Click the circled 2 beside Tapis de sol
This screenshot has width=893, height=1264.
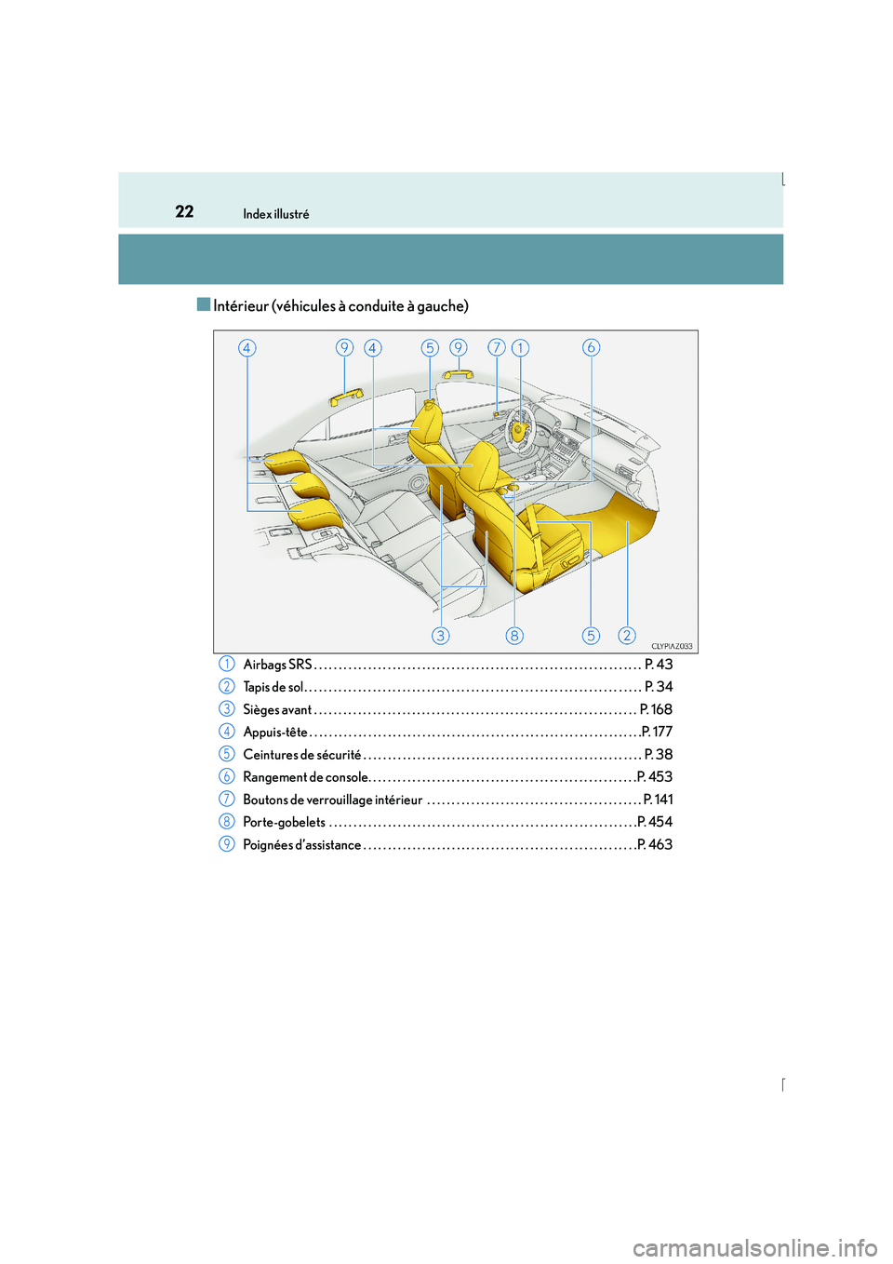tap(227, 686)
